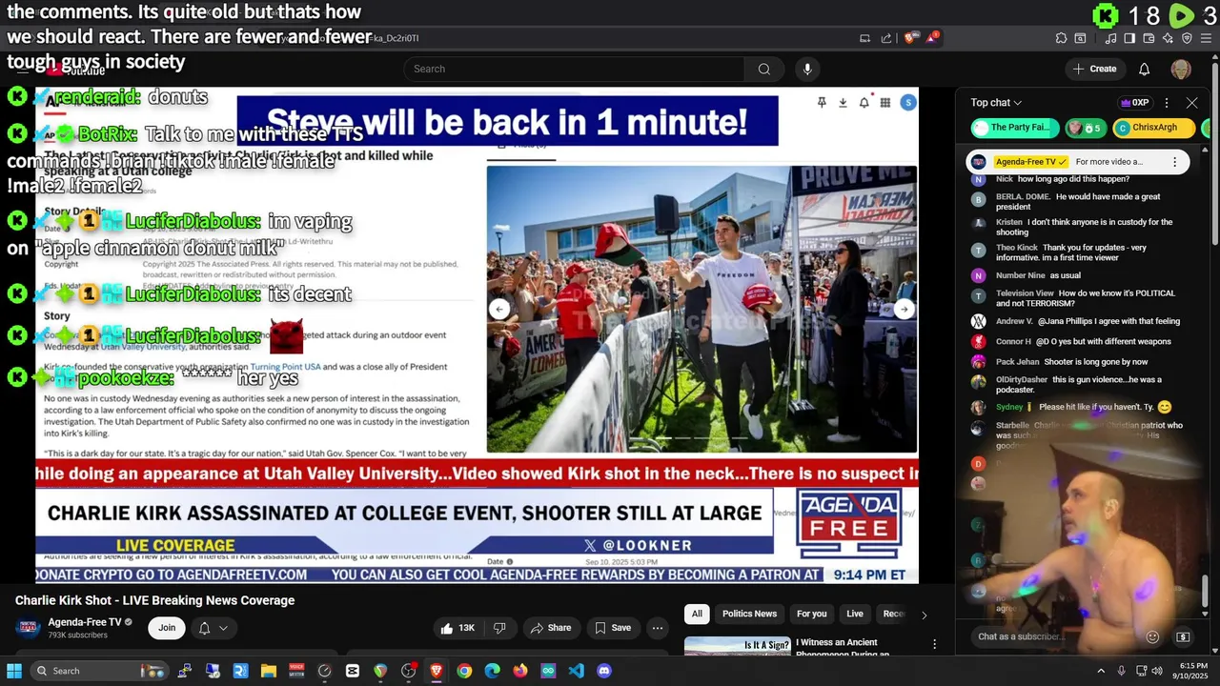Open the Brave Wallet icon
Viewport: 1220px width, 686px height.
[1149, 38]
